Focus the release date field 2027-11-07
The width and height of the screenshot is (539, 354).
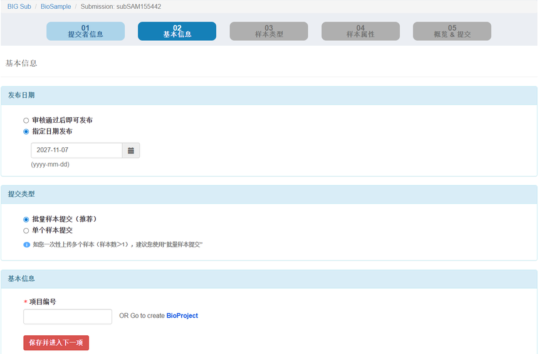(x=76, y=150)
